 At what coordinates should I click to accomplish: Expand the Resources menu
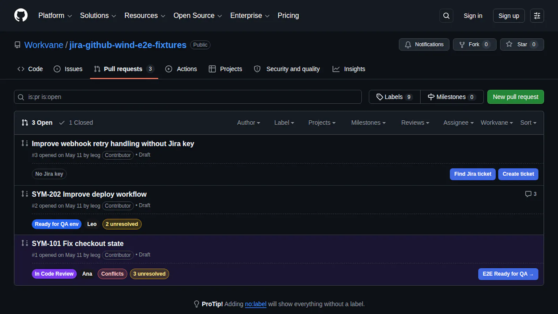145,16
